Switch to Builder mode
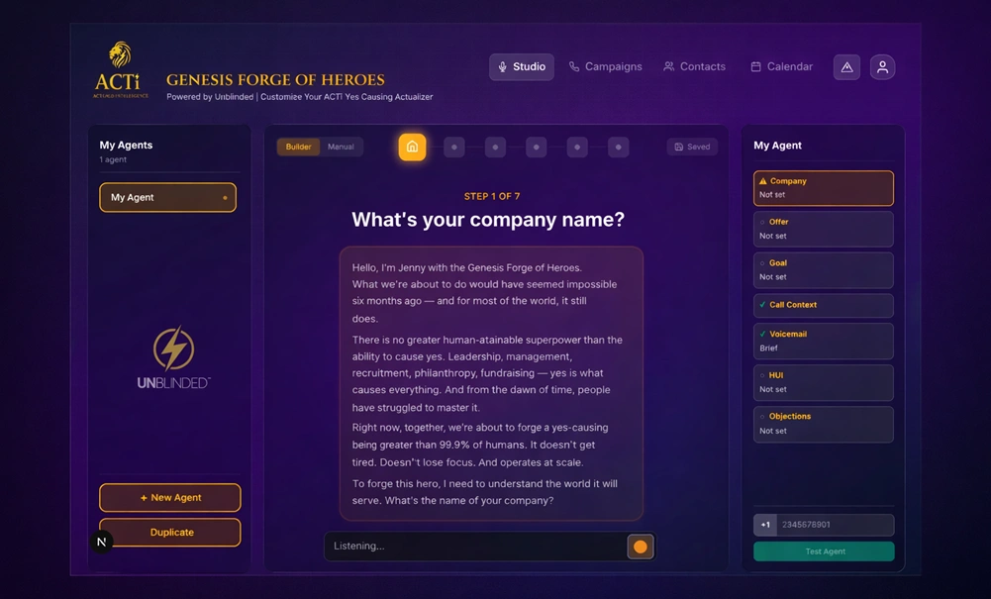Viewport: 991px width, 599px height. [x=298, y=147]
